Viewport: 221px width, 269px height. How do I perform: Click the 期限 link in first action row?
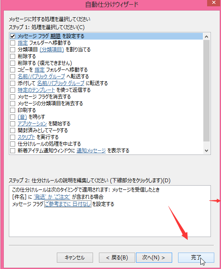[x=56, y=36]
